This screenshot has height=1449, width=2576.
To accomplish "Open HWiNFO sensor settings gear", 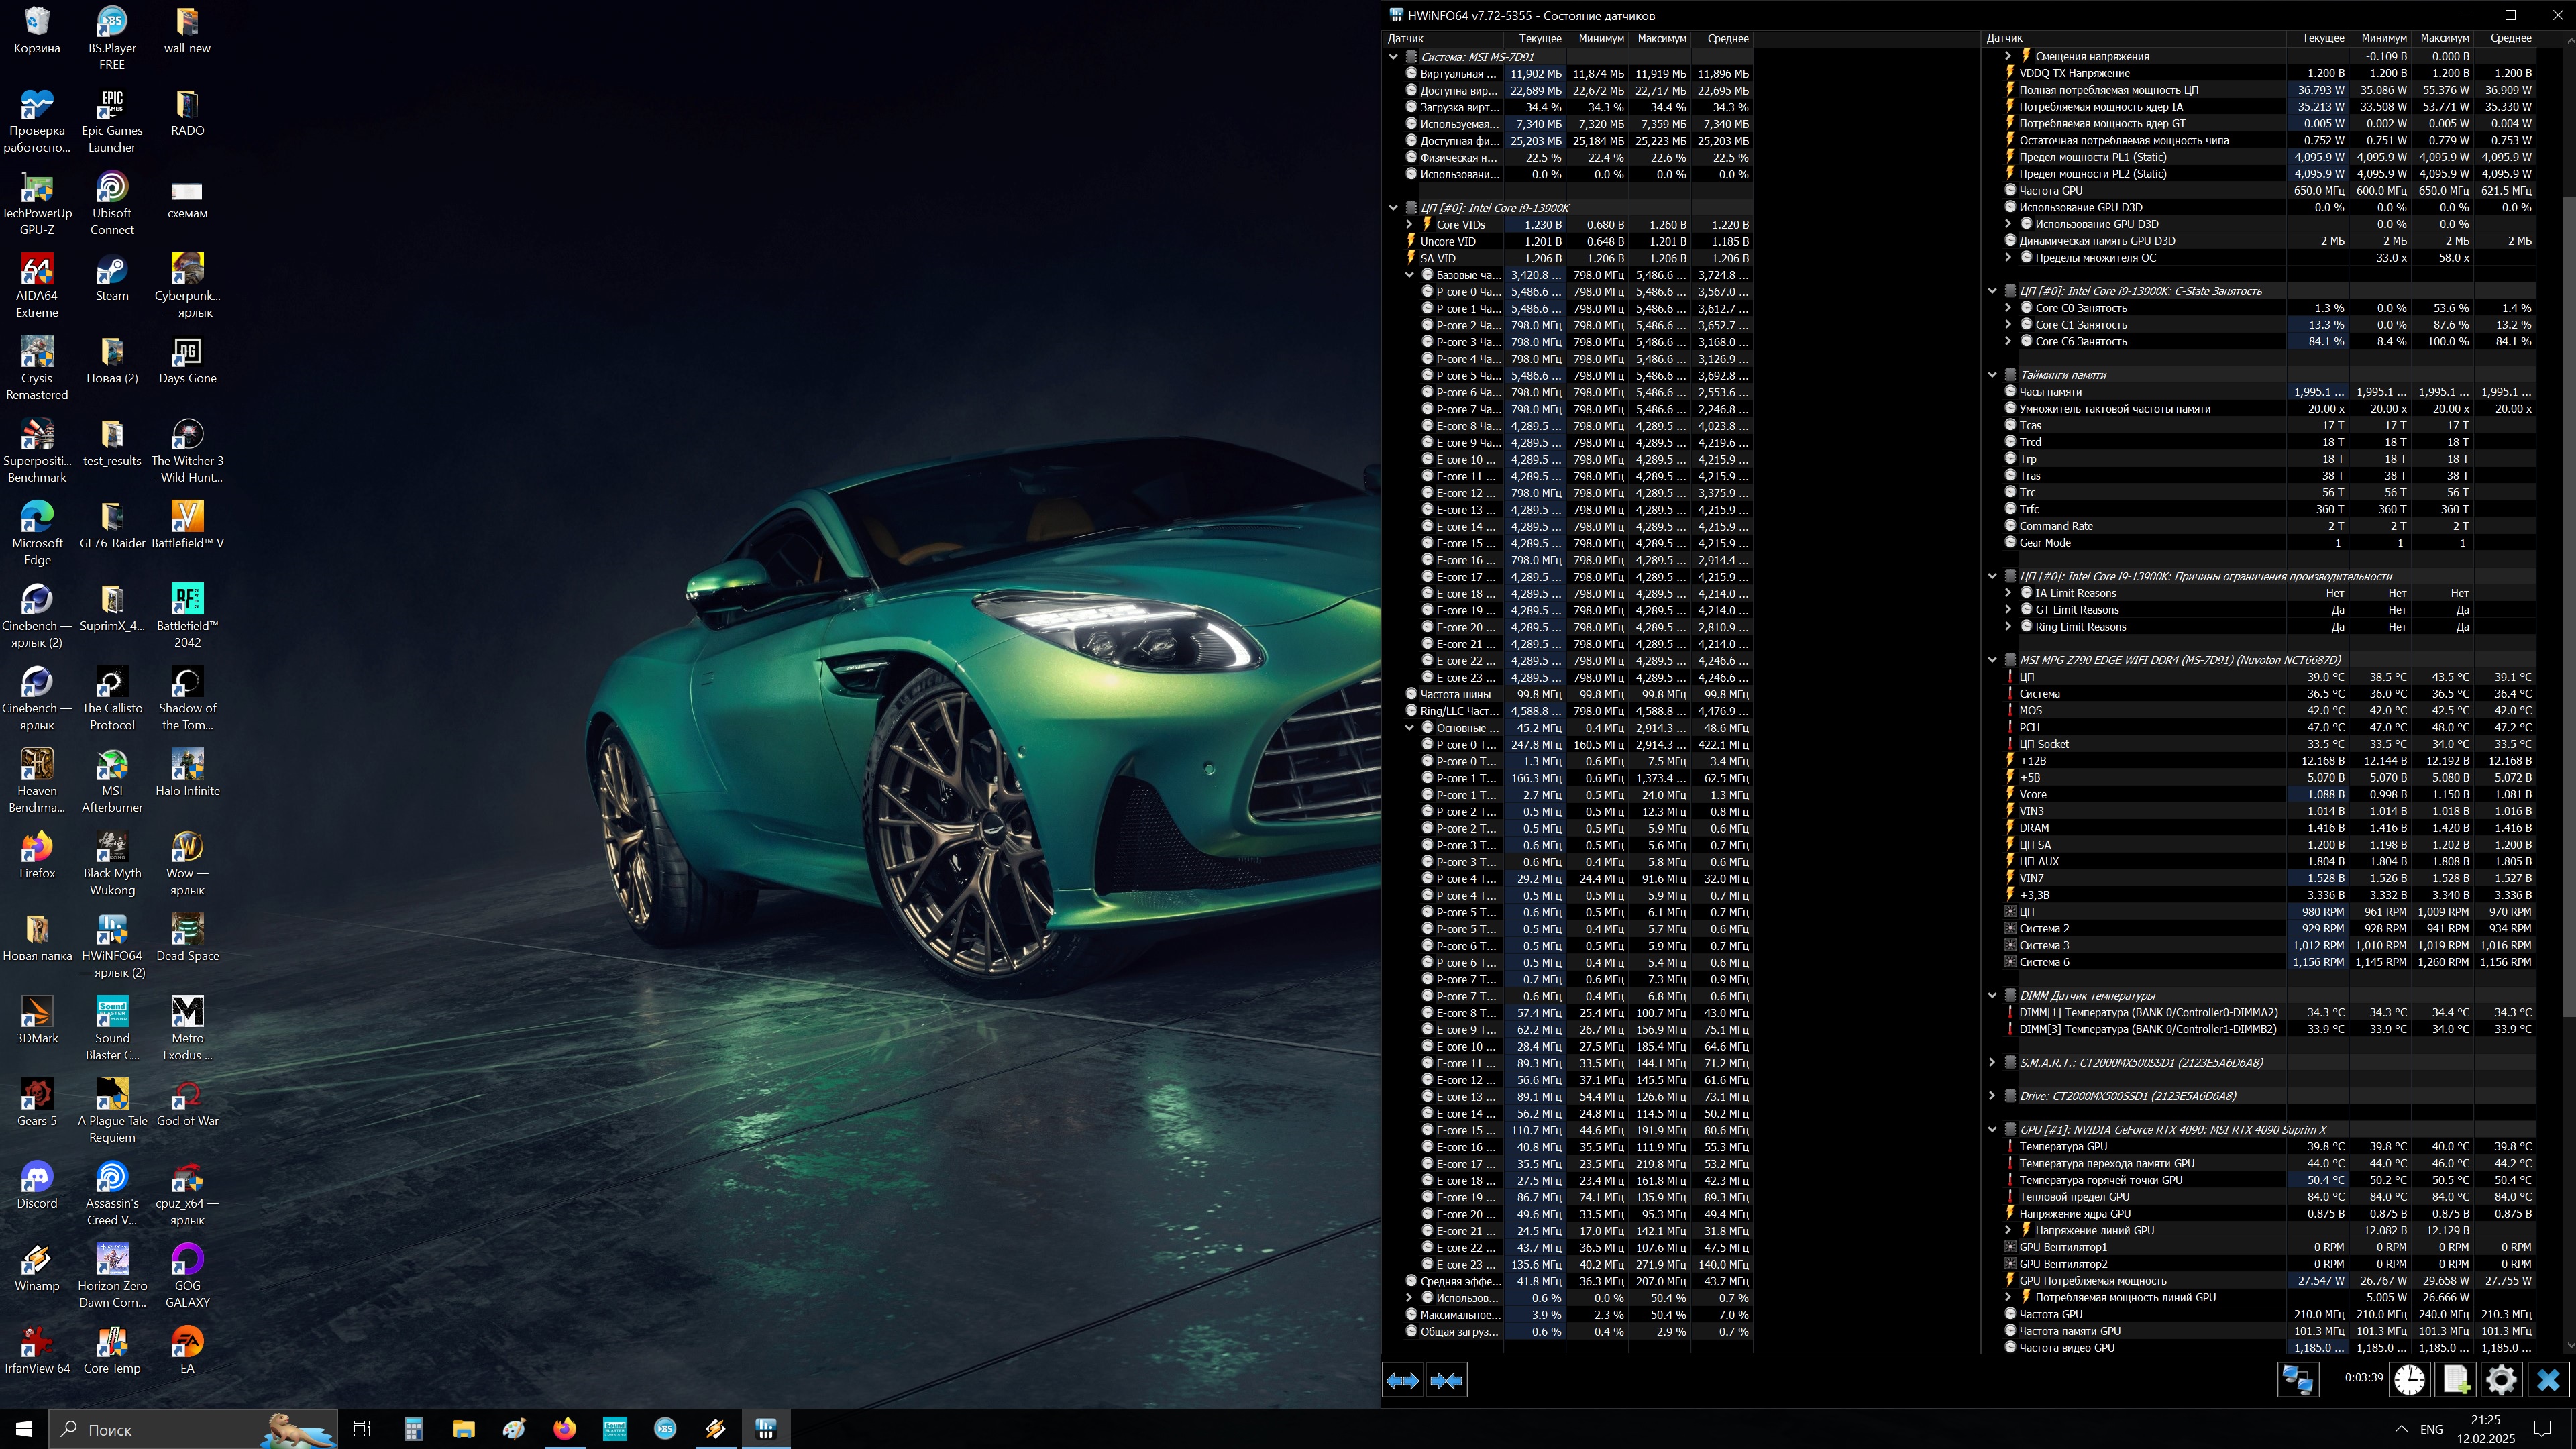I will pyautogui.click(x=2501, y=1380).
